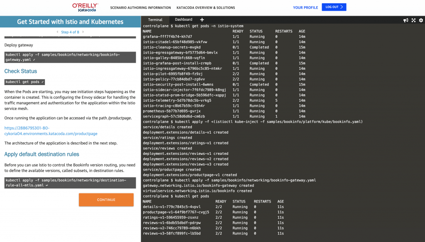Click Apply default destination rules heading
This screenshot has width=425, height=242.
point(42,154)
